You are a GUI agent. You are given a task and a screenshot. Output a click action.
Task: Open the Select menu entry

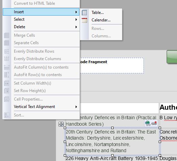(x=41, y=19)
